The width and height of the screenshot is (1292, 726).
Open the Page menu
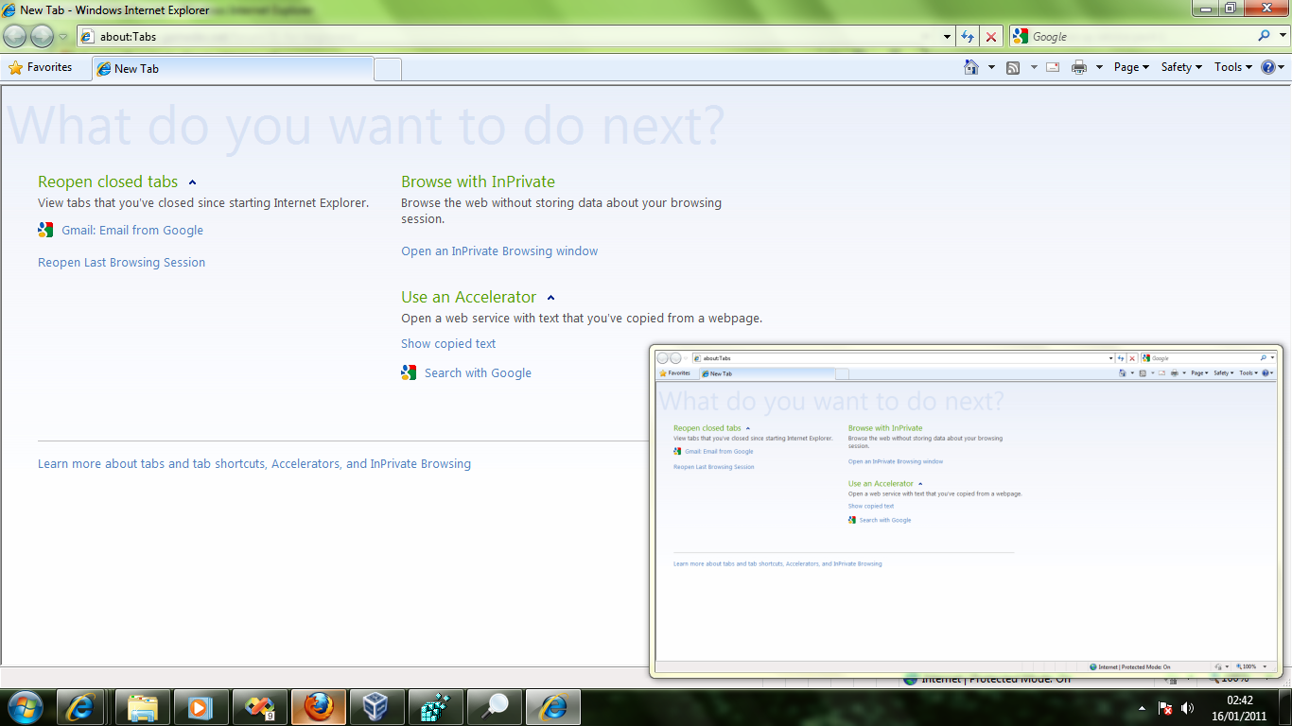pos(1131,67)
